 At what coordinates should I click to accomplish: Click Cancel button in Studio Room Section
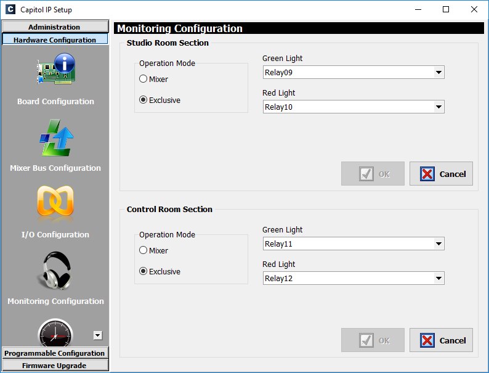click(x=441, y=173)
